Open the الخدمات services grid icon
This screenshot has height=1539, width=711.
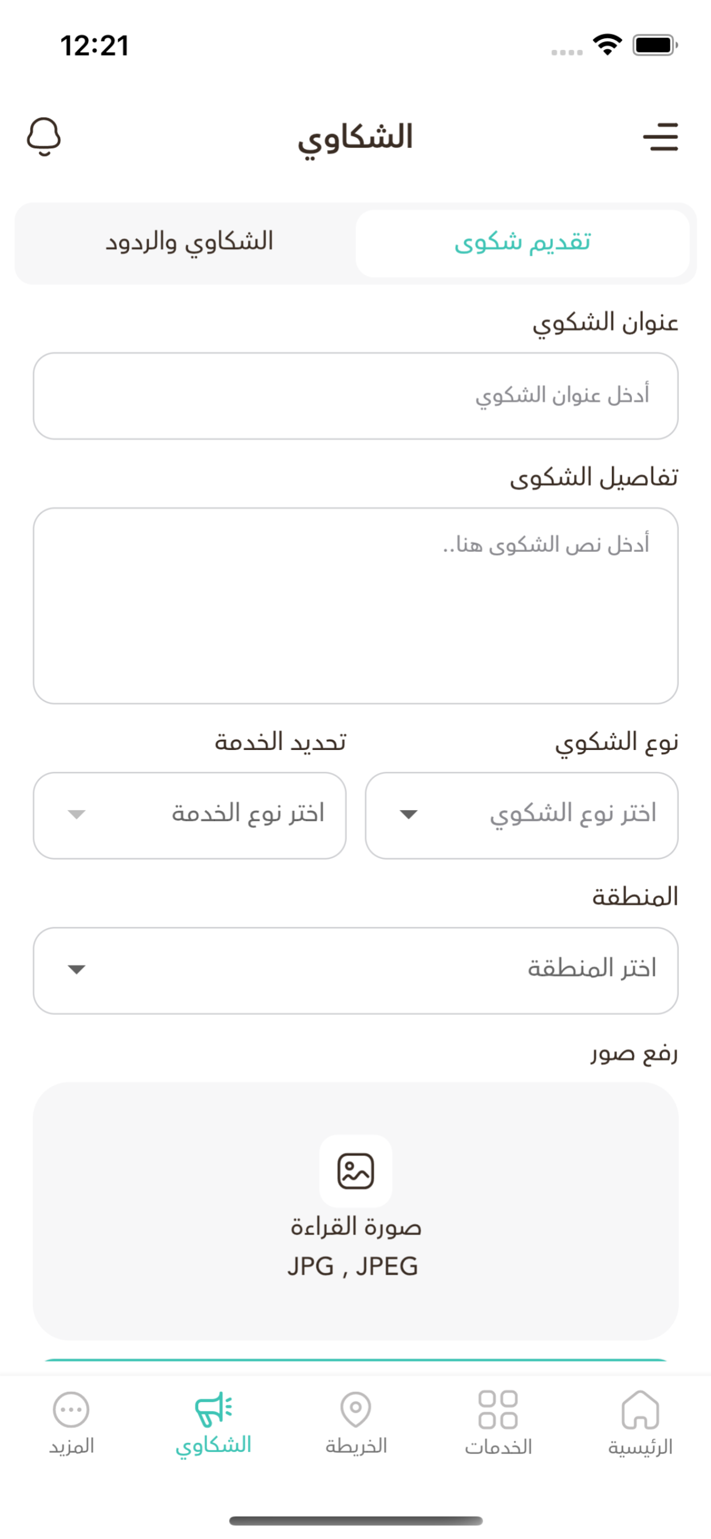[x=497, y=1409]
